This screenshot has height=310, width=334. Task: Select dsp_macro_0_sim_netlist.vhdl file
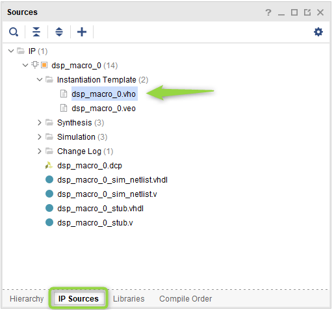point(112,180)
